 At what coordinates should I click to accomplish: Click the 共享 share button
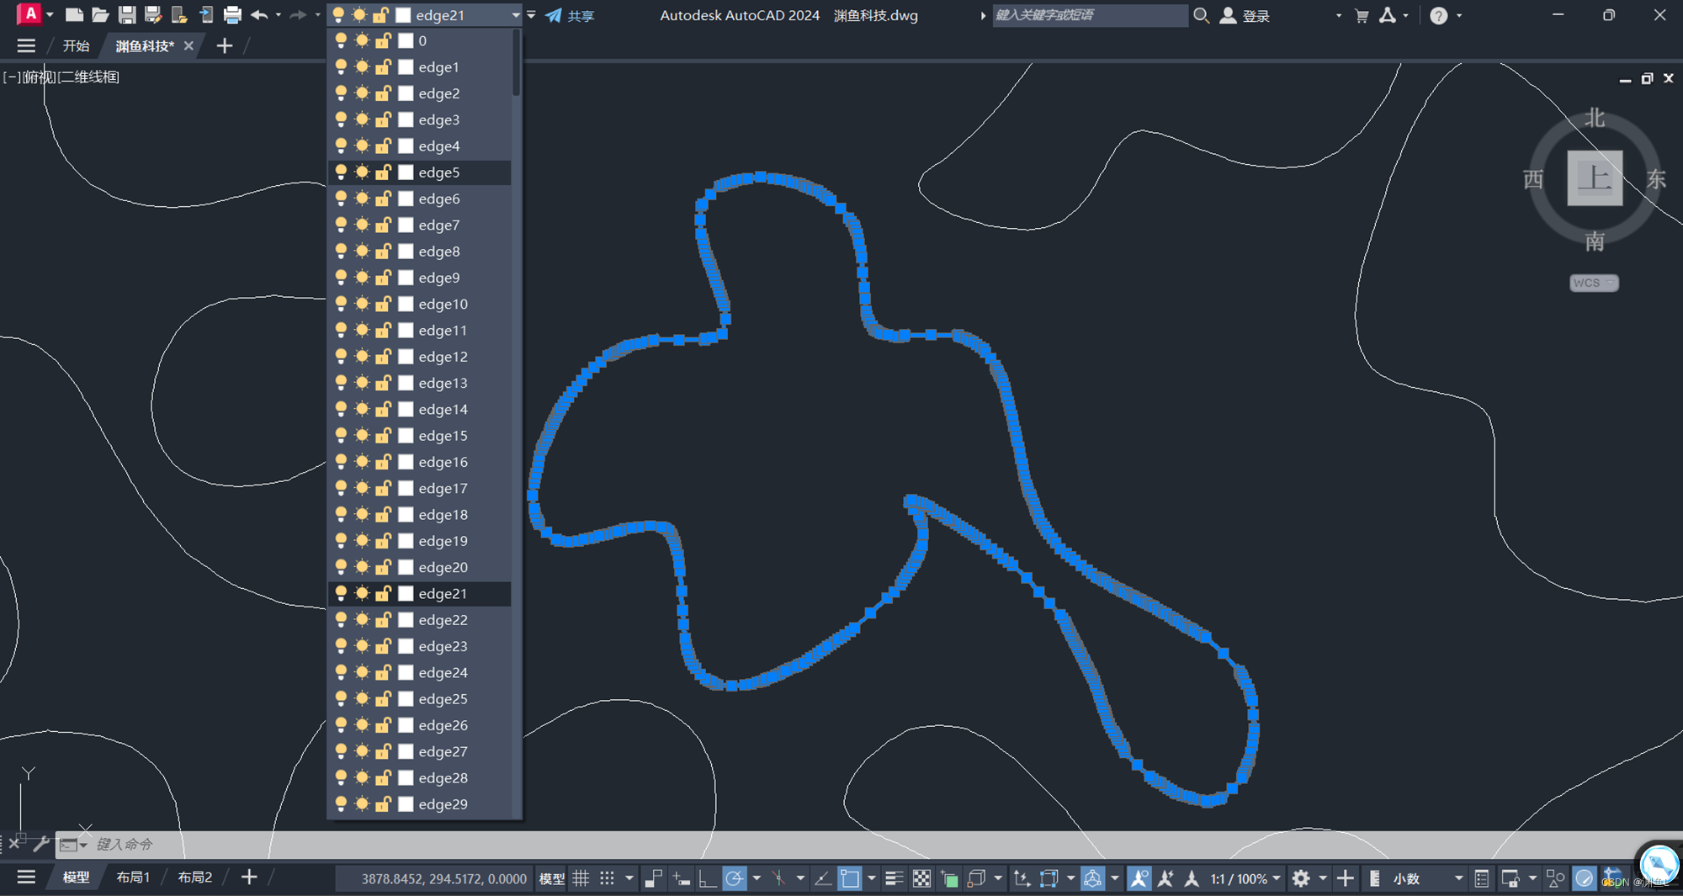(570, 15)
